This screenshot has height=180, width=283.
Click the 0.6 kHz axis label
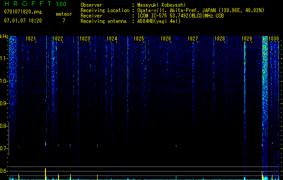[4, 171]
